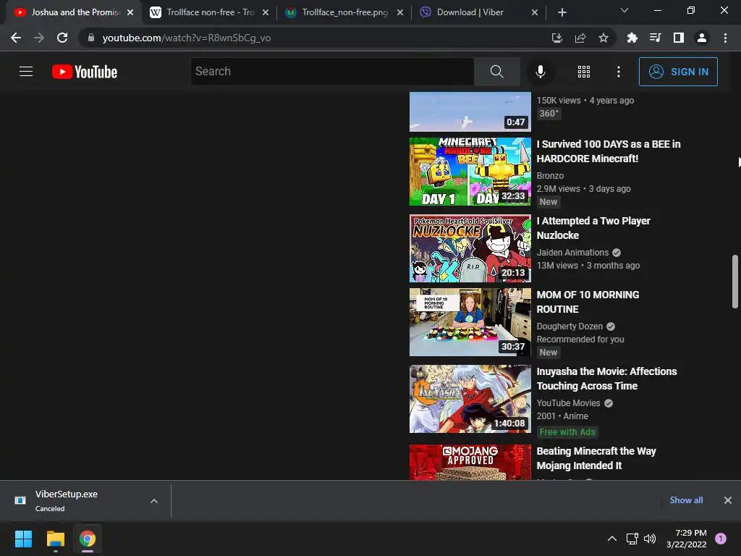Close the Trollface_non-free.png tab
The image size is (741, 556).
click(399, 12)
